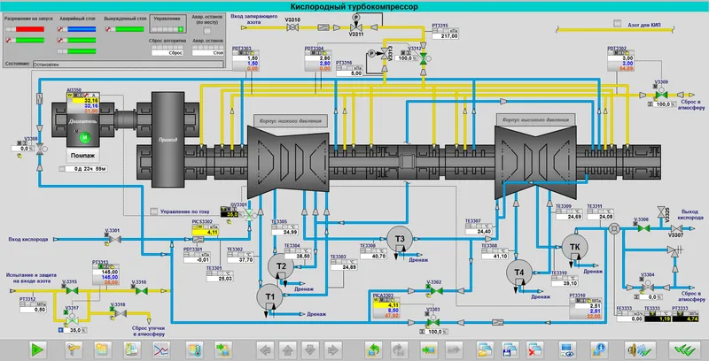The image size is (709, 361).
Task: Click the Стоп emergency stop button
Action: click(x=208, y=52)
